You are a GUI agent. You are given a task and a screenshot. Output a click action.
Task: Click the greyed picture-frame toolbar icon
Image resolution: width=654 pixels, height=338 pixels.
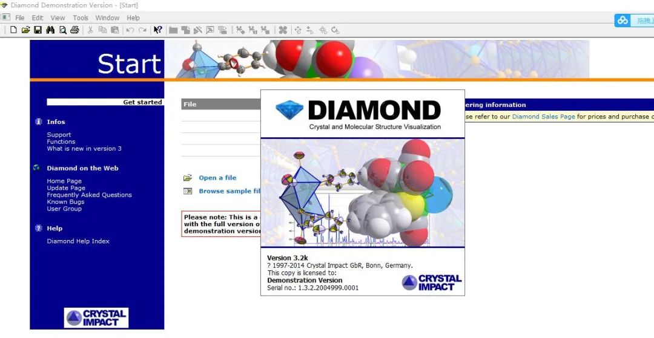(x=210, y=30)
